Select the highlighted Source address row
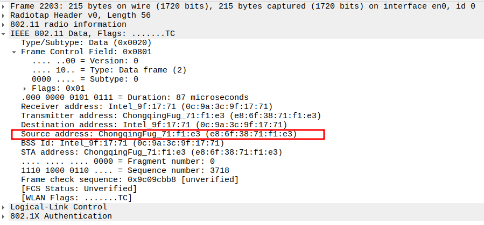Screen dimensions: 484x225 (159, 134)
